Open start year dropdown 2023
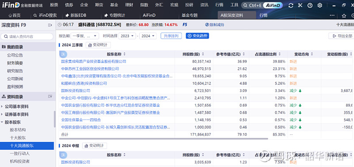The height and width of the screenshot is (167, 354). click(127, 36)
